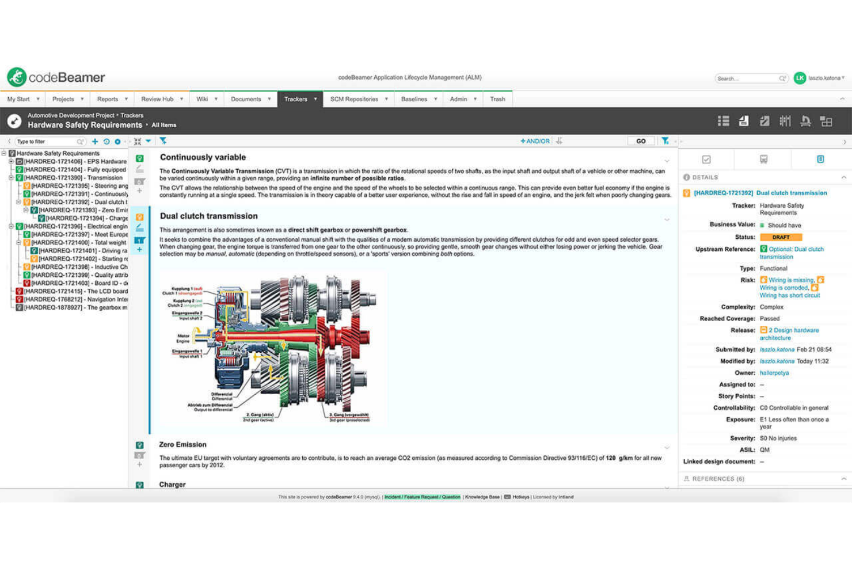Open chevron menu of Dual clutch transmission section
The width and height of the screenshot is (852, 568).
(x=667, y=219)
